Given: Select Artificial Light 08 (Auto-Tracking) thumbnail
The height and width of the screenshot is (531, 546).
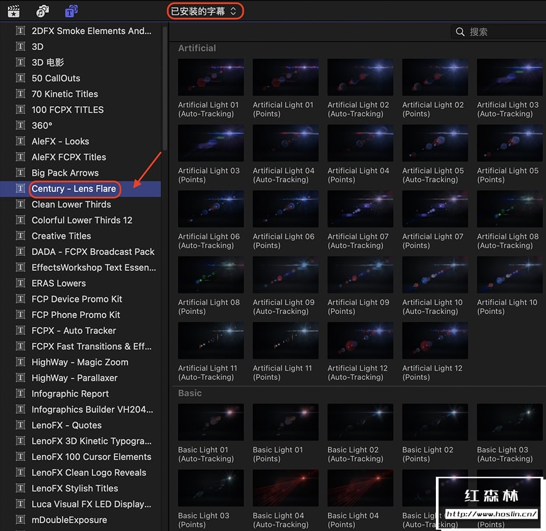Looking at the screenshot, I should 510,209.
